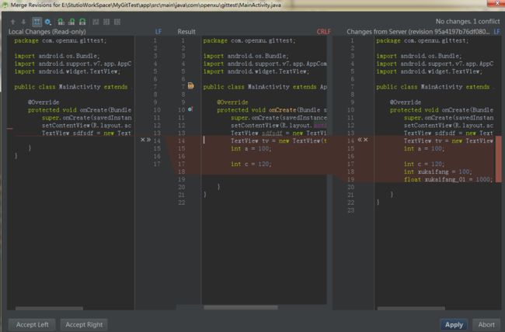Go to previous difference with up arrow
This screenshot has height=332, width=505.
click(13, 22)
